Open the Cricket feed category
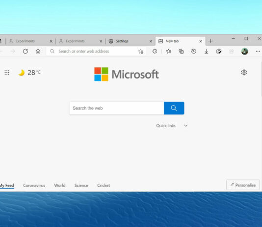 point(104,185)
